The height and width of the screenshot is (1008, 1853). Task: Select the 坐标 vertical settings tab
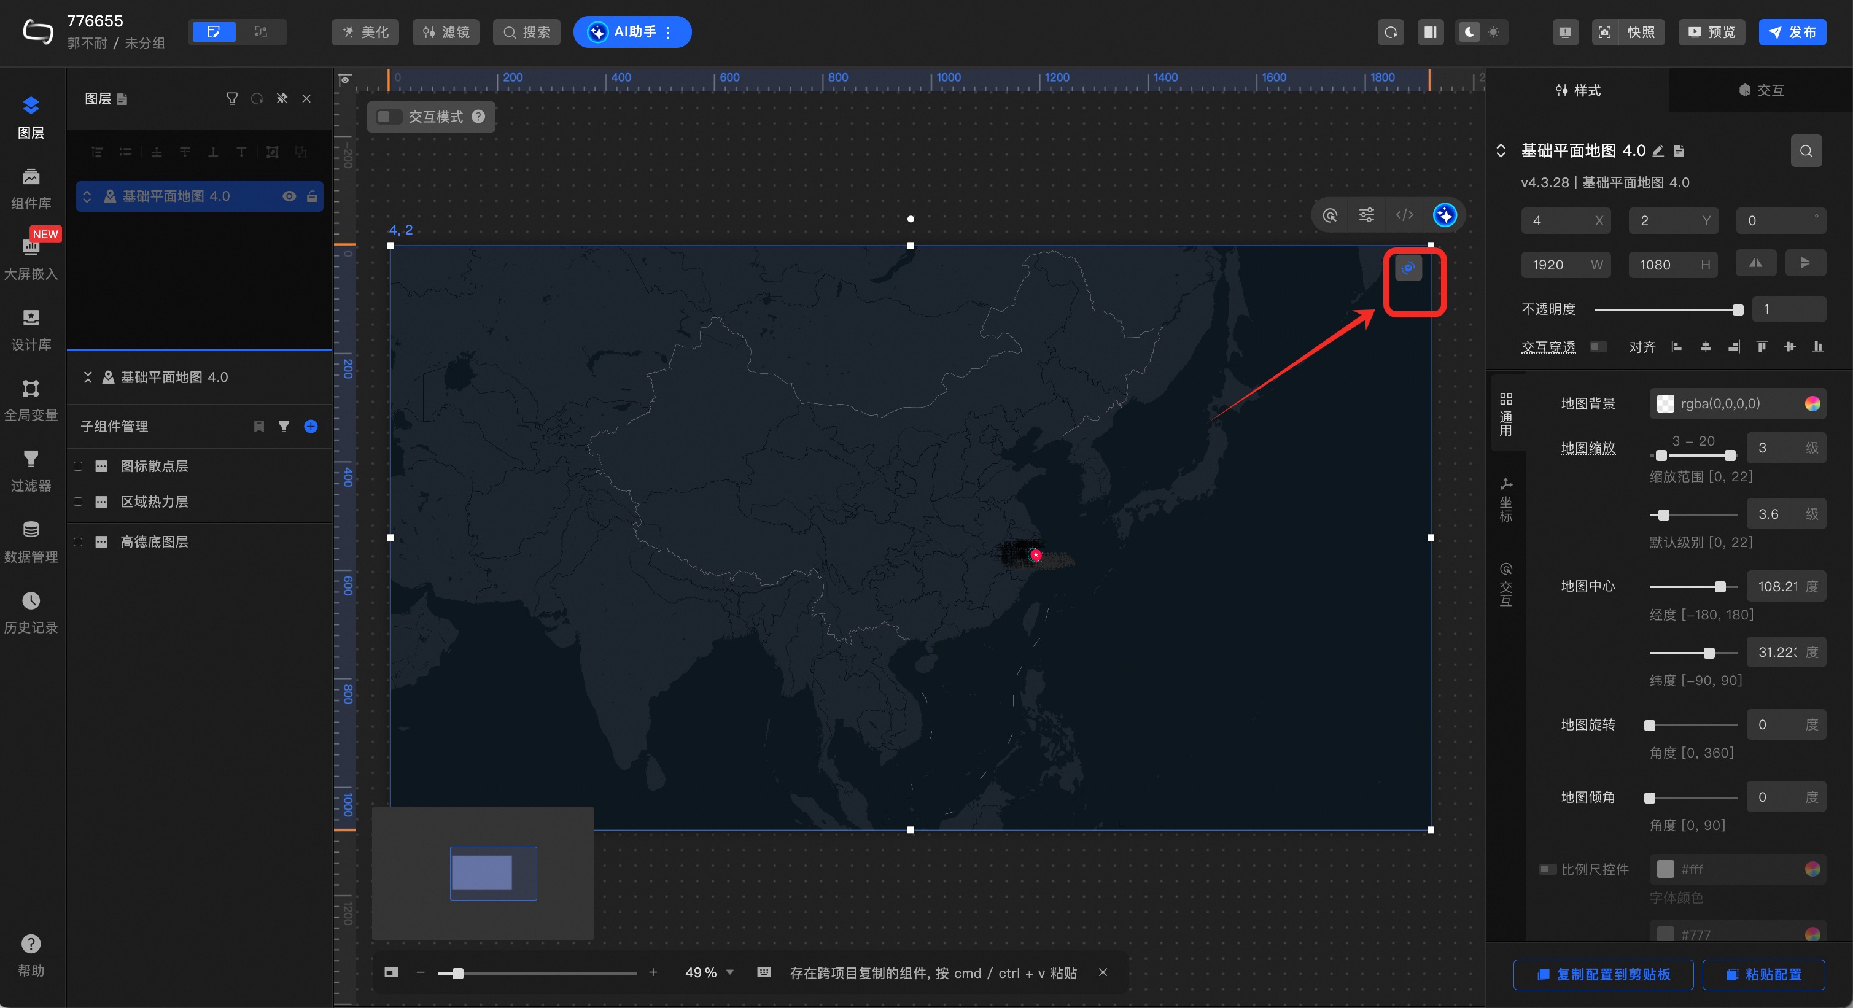coord(1505,500)
